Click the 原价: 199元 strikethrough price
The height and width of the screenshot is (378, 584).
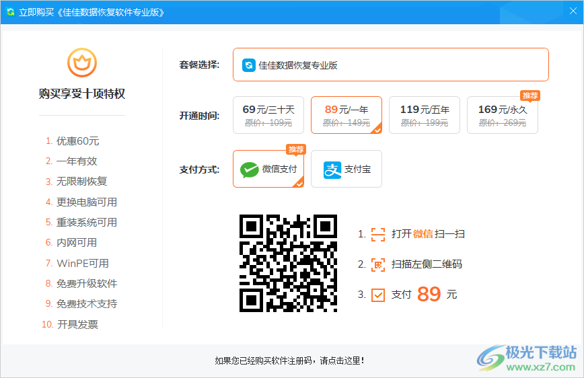425,123
